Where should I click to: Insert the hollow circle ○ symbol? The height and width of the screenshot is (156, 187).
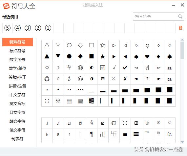(69, 45)
